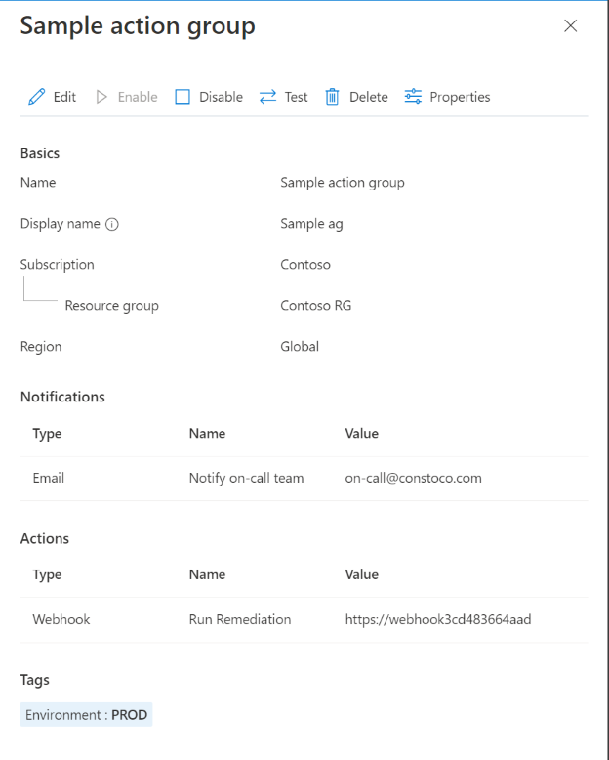Click the Delete trash can icon
The height and width of the screenshot is (760, 609).
coord(332,97)
